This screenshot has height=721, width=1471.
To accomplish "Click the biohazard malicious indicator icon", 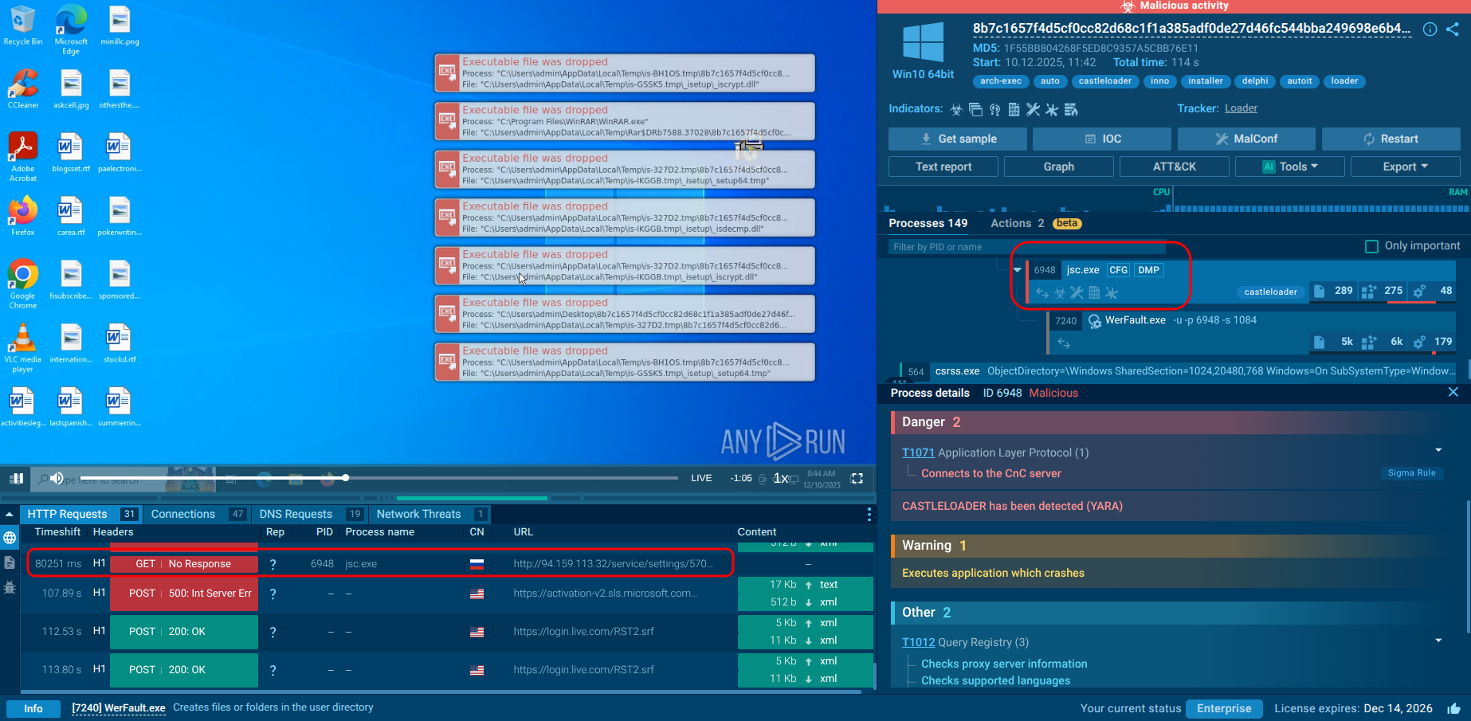I will pos(955,109).
